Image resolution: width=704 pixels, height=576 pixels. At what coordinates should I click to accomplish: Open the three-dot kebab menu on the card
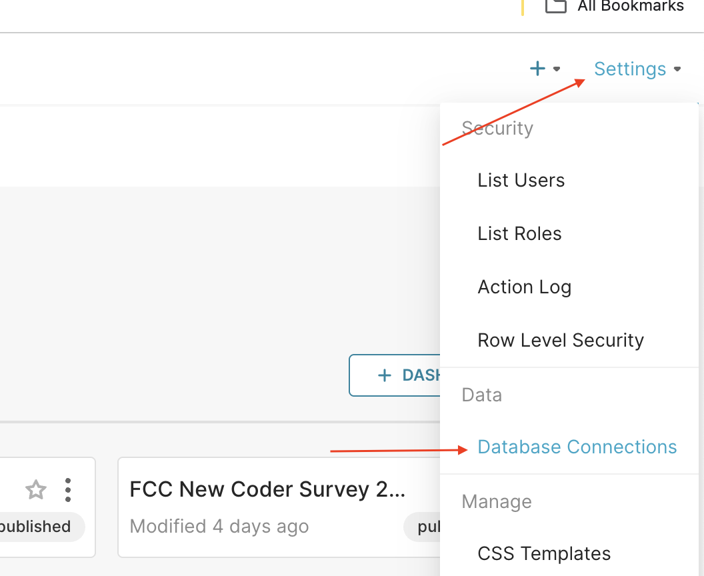coord(67,489)
